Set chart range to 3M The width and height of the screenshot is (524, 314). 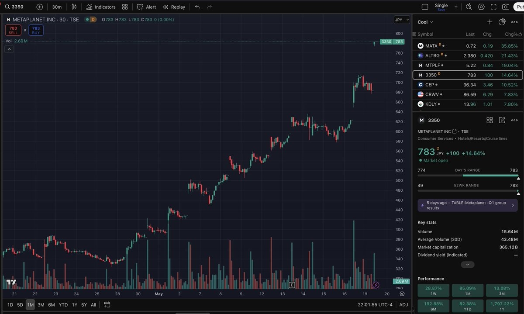[41, 305]
